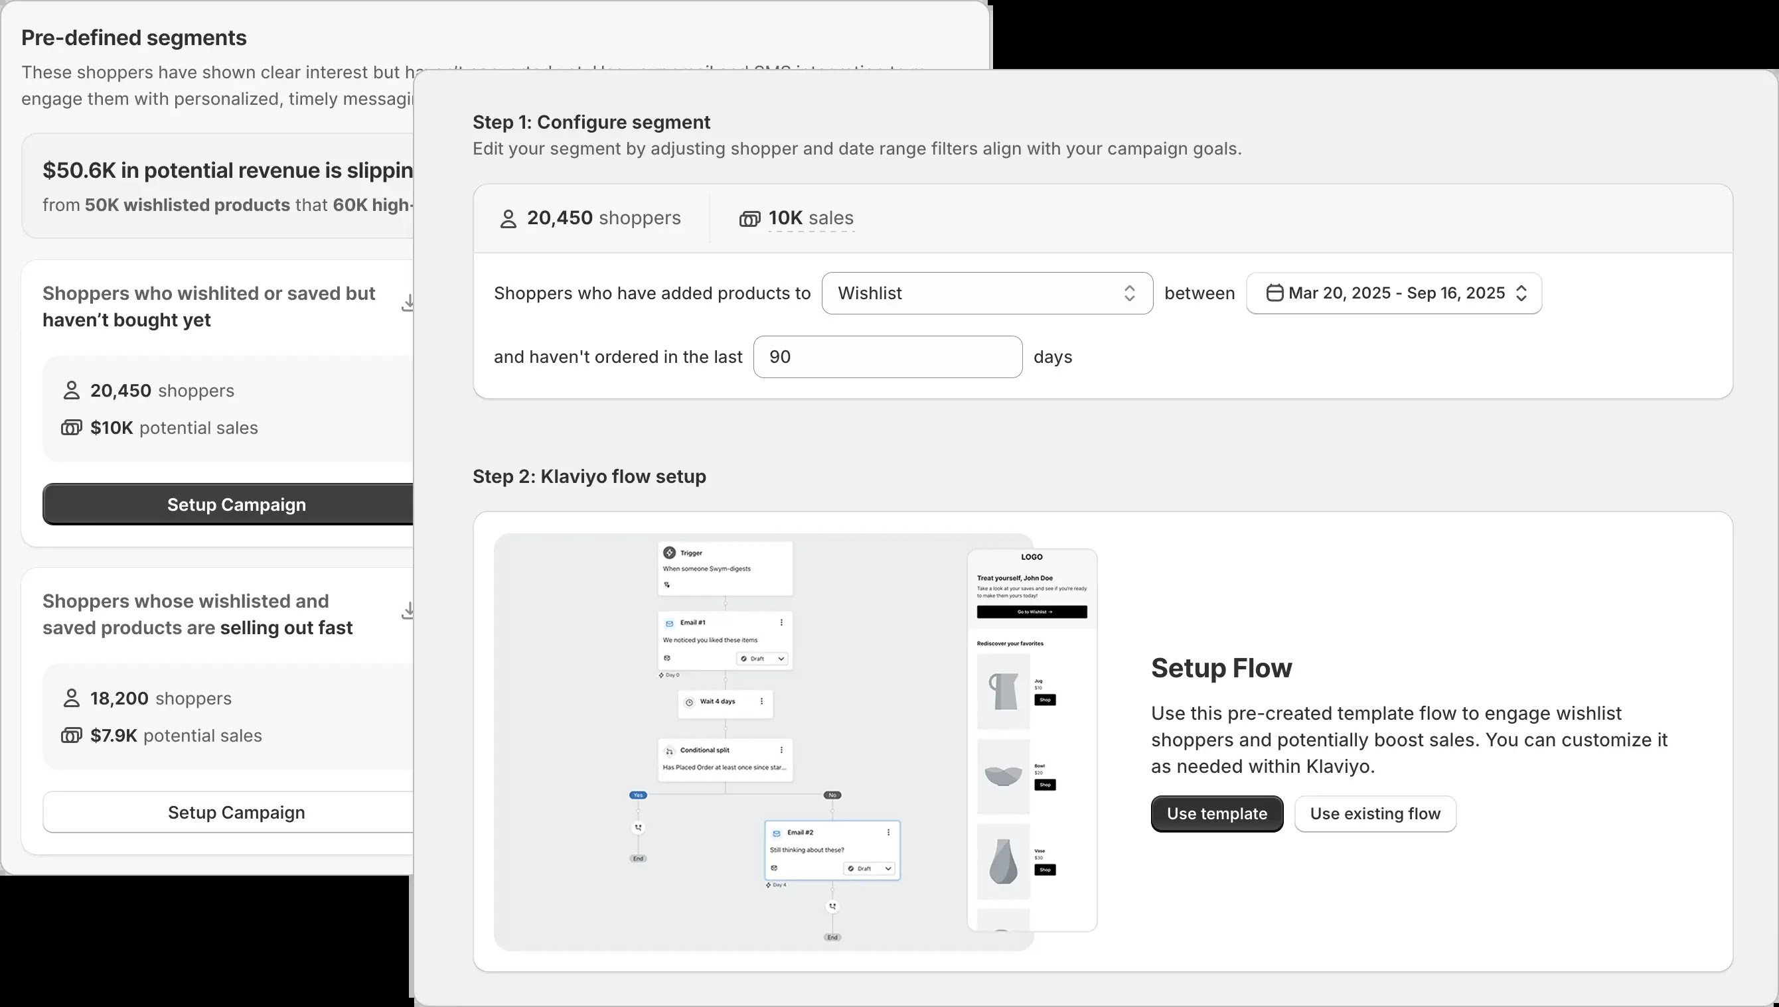
Task: Click the Trigger node icon in the flow diagram
Action: (x=669, y=553)
